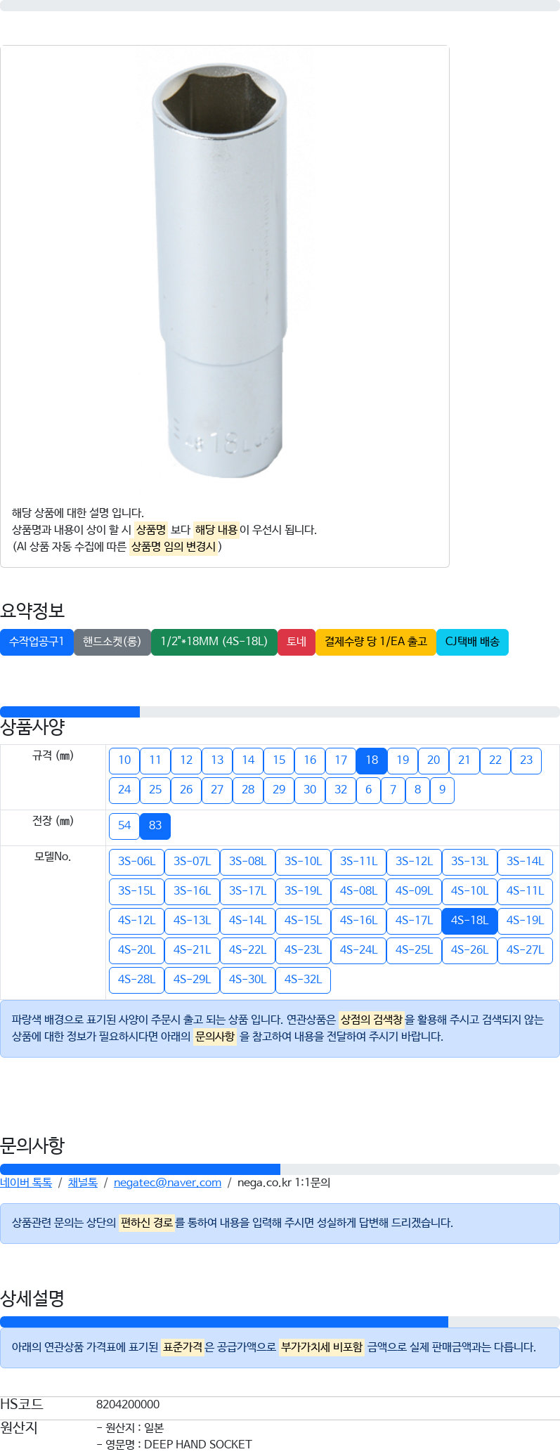Click the 핸드소켓(롱) tag
The image size is (560, 1454).
click(112, 642)
